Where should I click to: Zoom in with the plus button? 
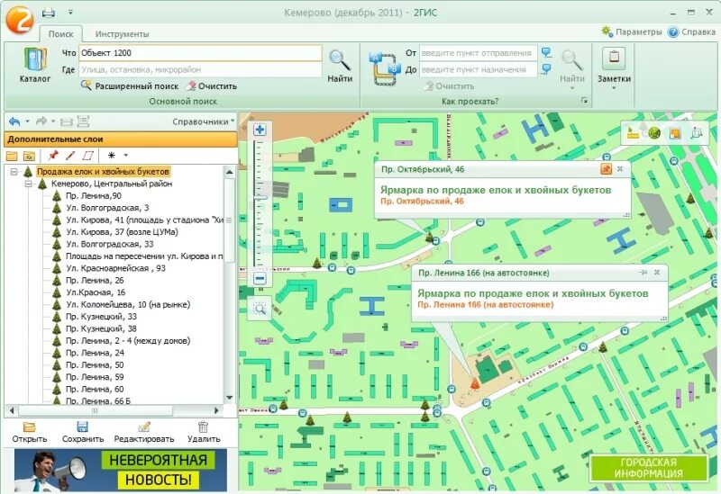(x=260, y=130)
